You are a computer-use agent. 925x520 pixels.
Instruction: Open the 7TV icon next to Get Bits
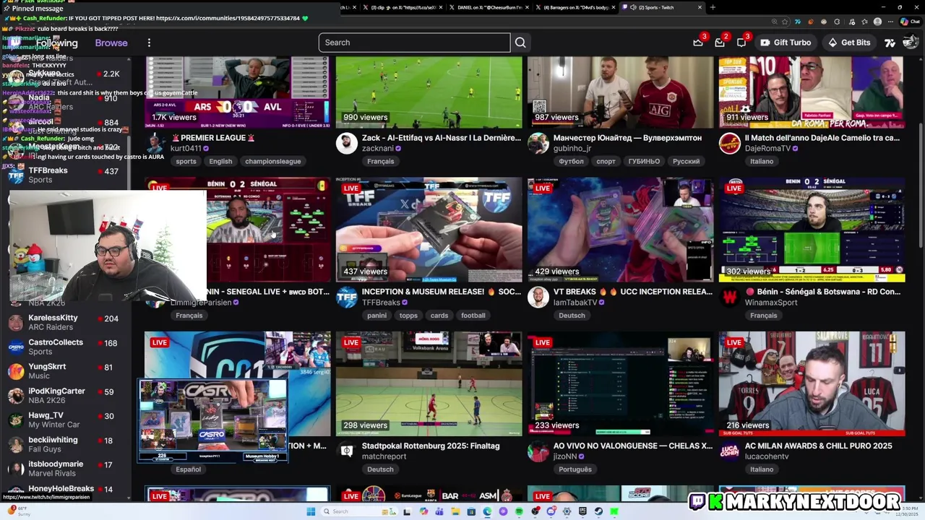890,43
